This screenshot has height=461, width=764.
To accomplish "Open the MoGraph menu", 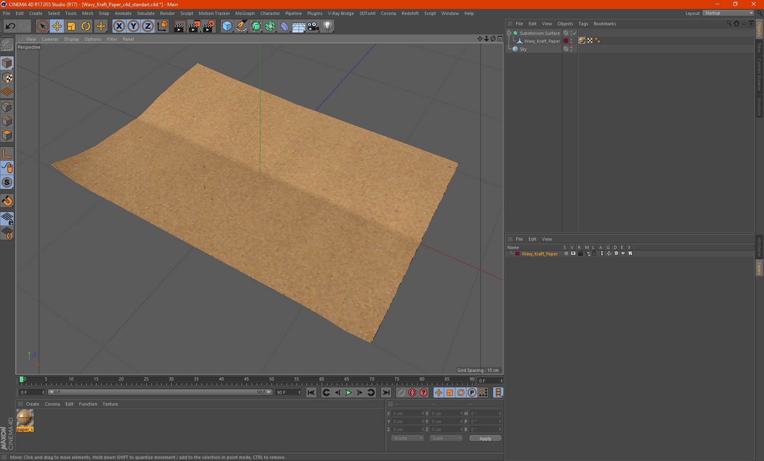I will tap(245, 13).
